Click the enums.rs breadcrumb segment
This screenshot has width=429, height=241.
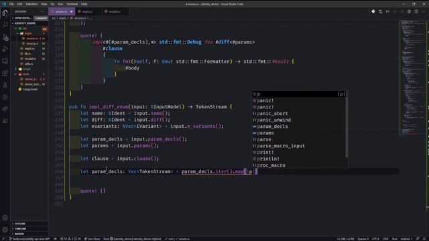(78, 18)
